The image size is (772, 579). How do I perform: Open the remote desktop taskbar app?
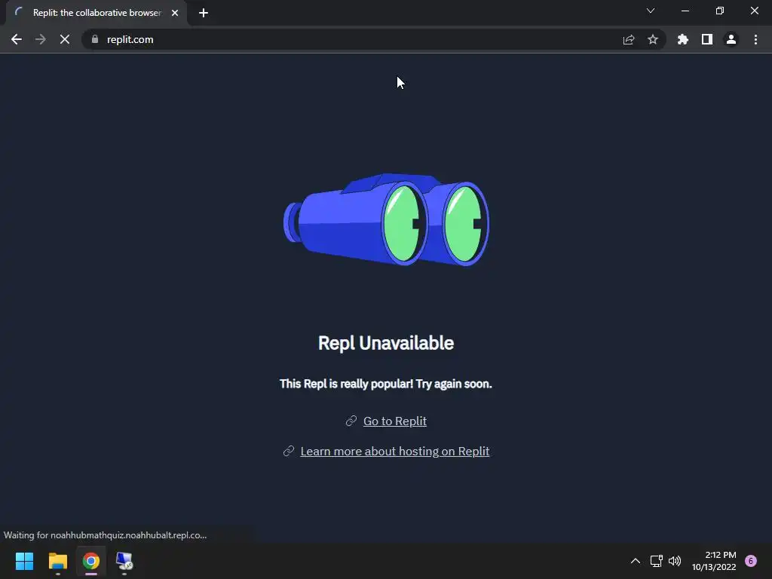click(124, 561)
